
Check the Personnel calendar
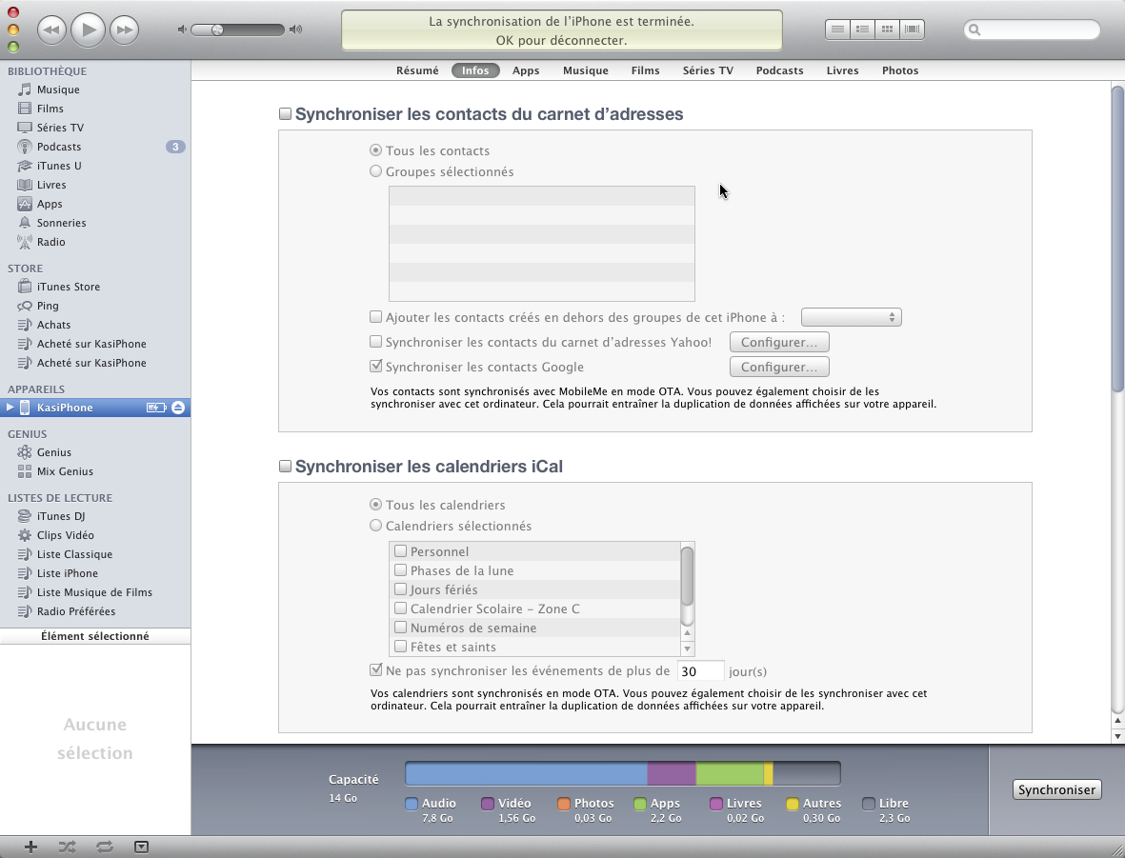click(400, 551)
